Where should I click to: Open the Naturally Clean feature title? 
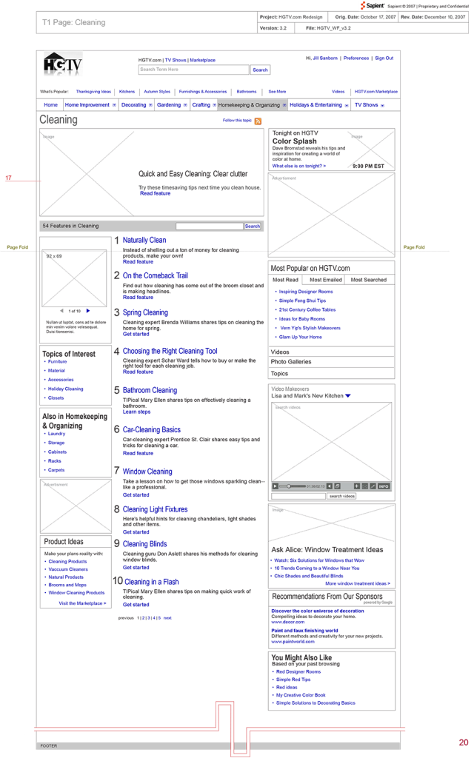144,240
